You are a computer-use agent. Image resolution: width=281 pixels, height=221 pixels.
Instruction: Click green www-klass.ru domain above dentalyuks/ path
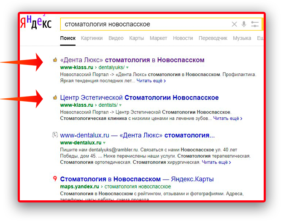pyautogui.click(x=77, y=67)
